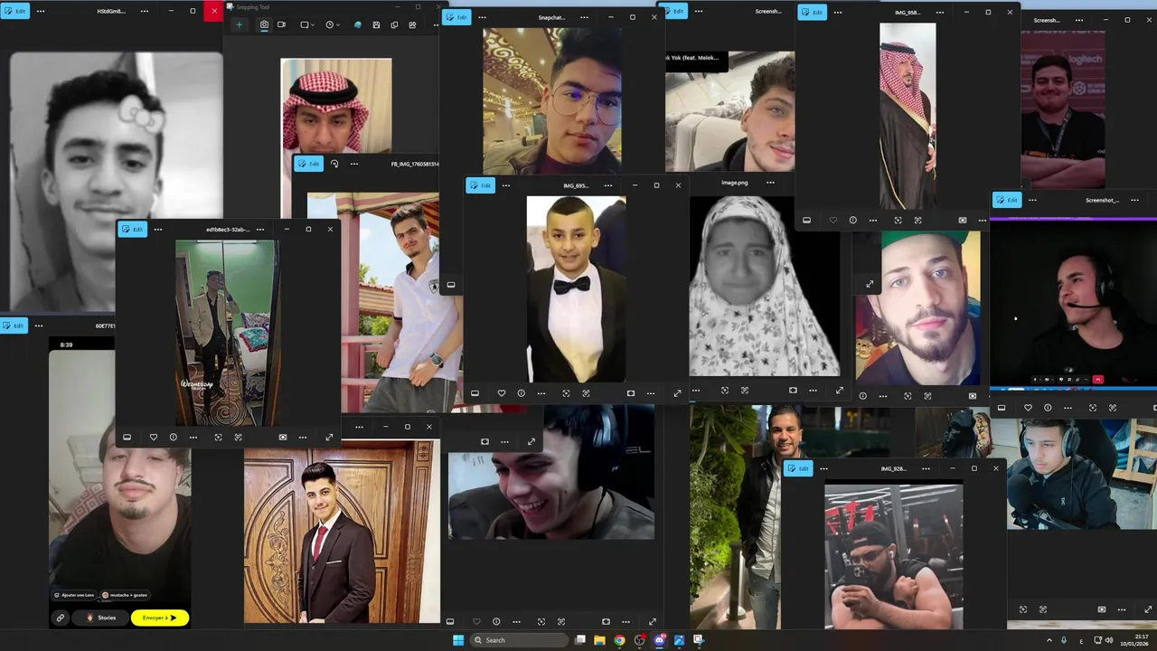Enter fullscreen in bottom-center headphones window
This screenshot has height=651, width=1157.
tap(652, 622)
